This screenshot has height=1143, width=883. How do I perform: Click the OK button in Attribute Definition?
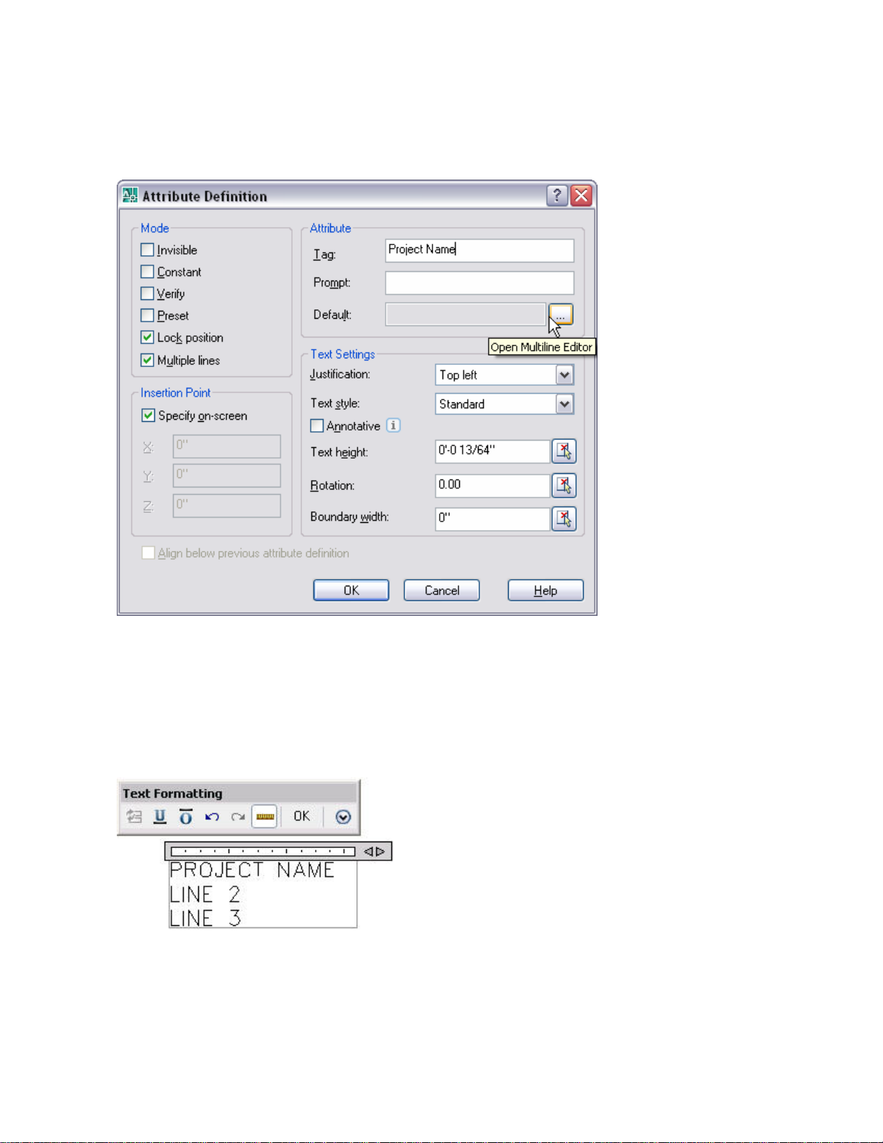(351, 590)
